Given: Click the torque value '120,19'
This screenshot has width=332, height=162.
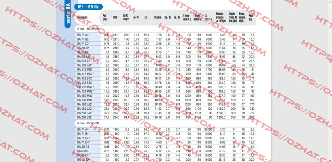Looking at the screenshot, I should click(158, 117).
